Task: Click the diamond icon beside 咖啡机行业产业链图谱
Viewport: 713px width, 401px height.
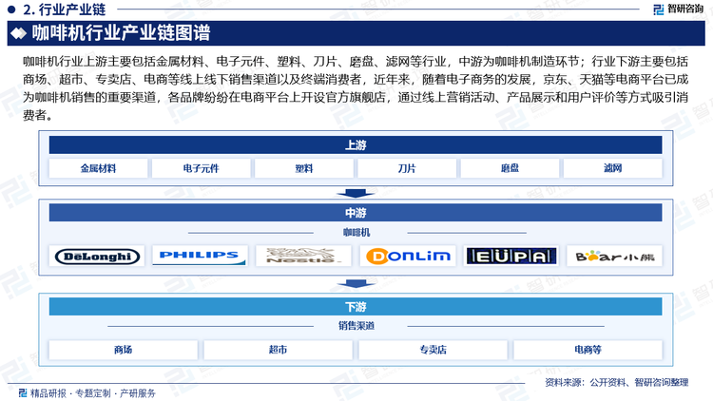Action: coord(19,33)
